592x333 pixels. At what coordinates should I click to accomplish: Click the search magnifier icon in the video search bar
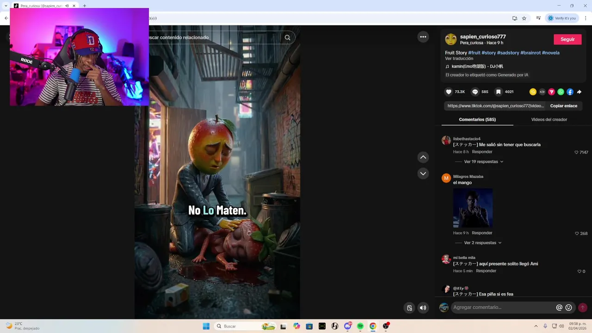point(287,37)
